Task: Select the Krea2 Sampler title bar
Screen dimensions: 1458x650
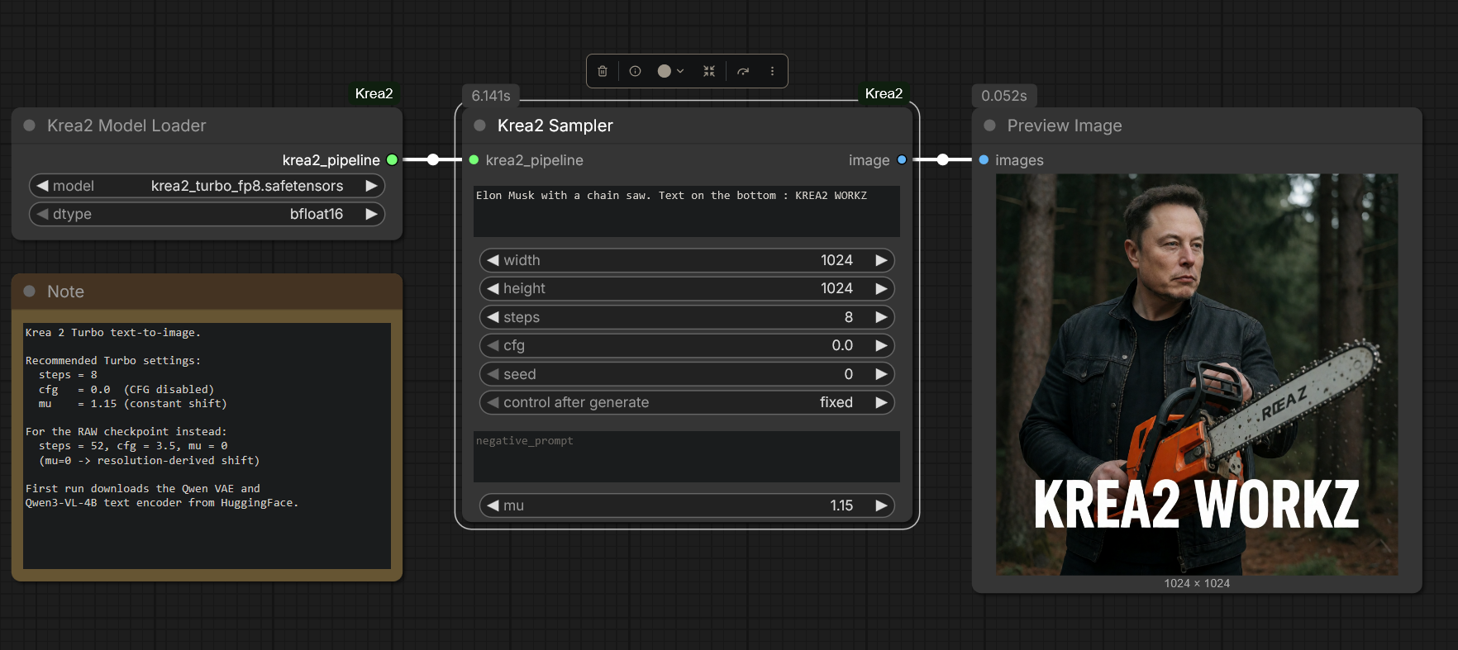Action: tap(687, 126)
